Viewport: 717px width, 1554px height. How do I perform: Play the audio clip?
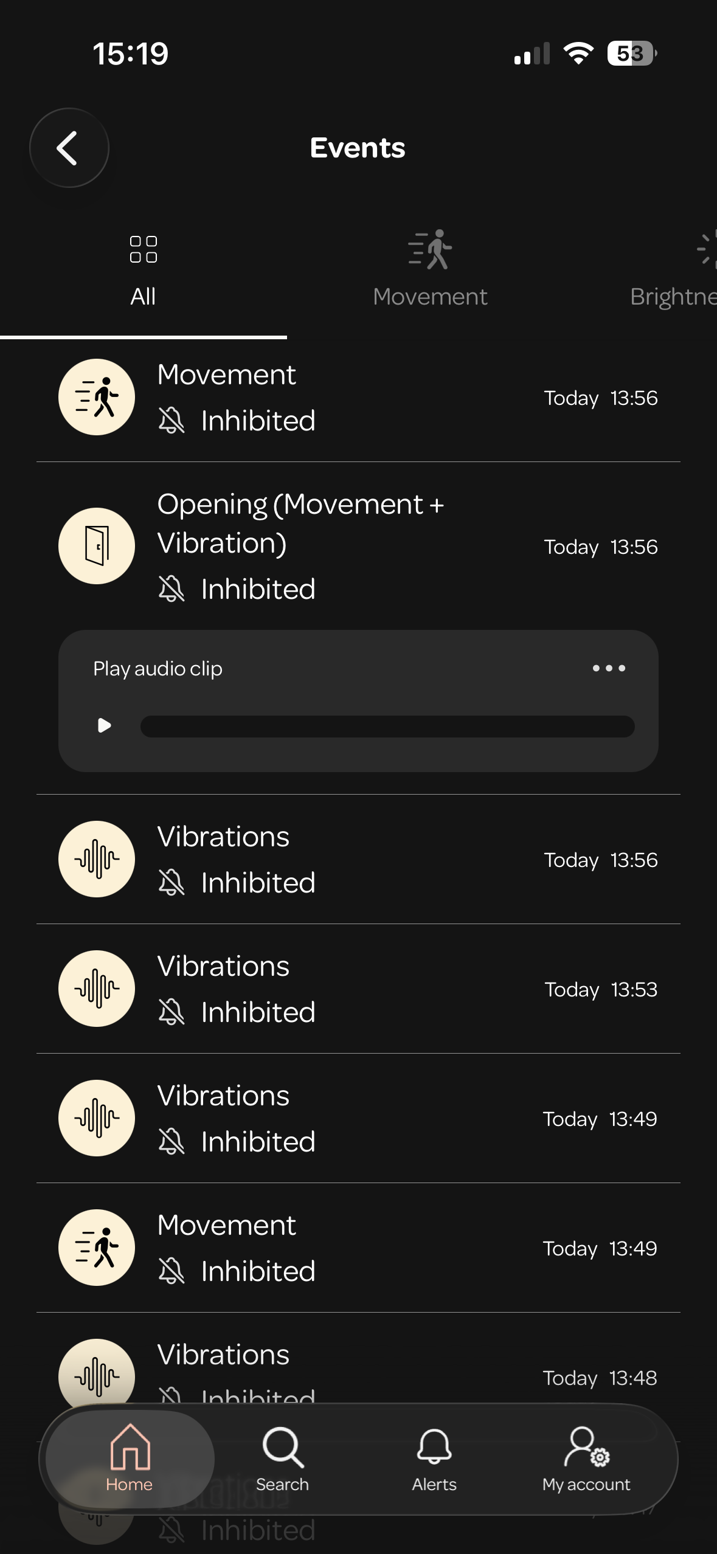pyautogui.click(x=105, y=725)
